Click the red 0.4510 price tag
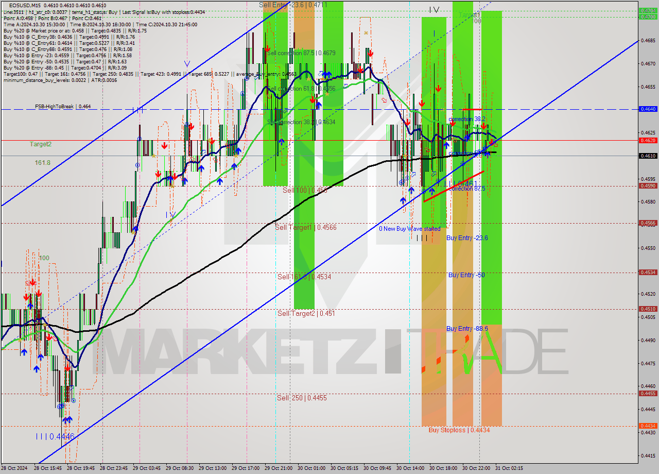The image size is (659, 474). tap(648, 309)
